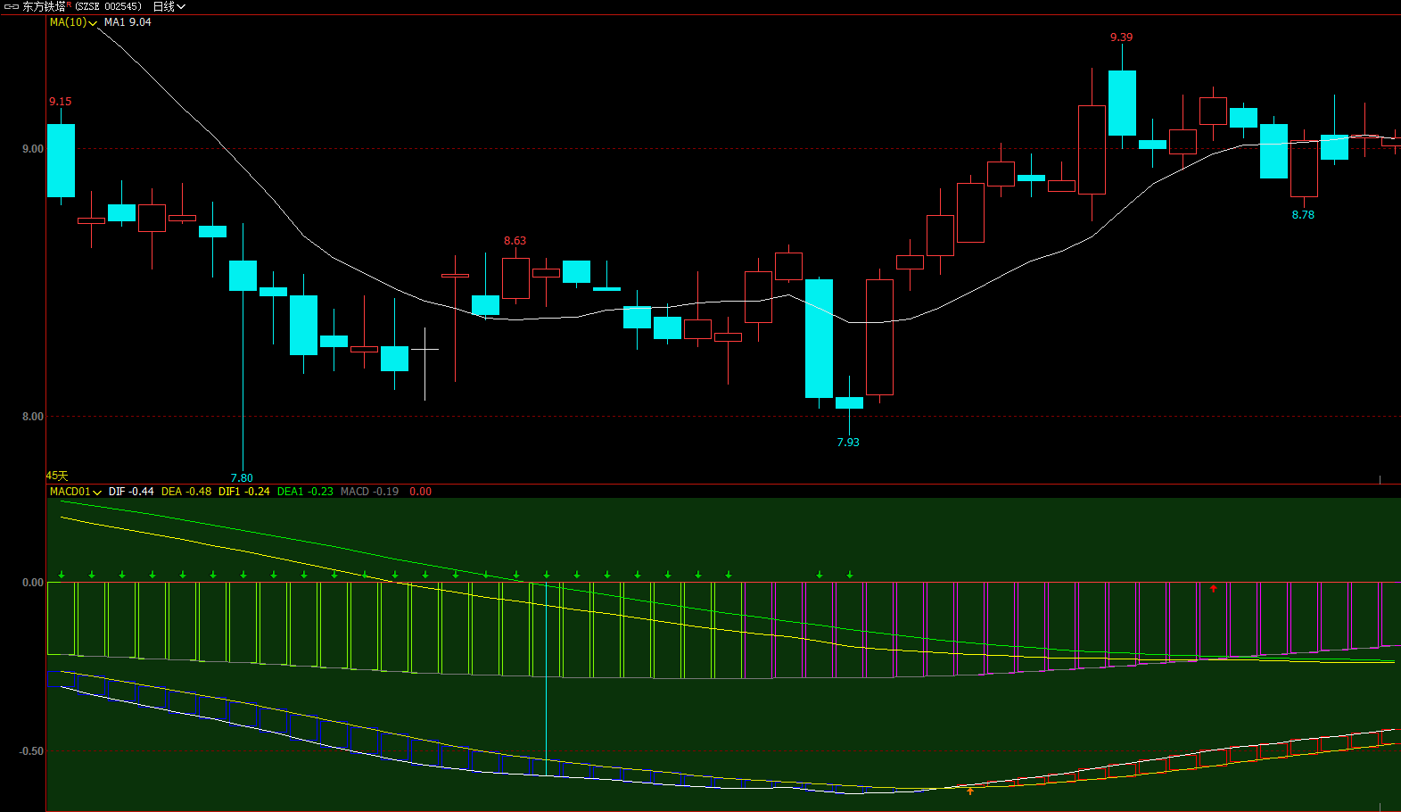The image size is (1401, 812).
Task: Click the stock code (SZSE 002545)
Action: [108, 6]
